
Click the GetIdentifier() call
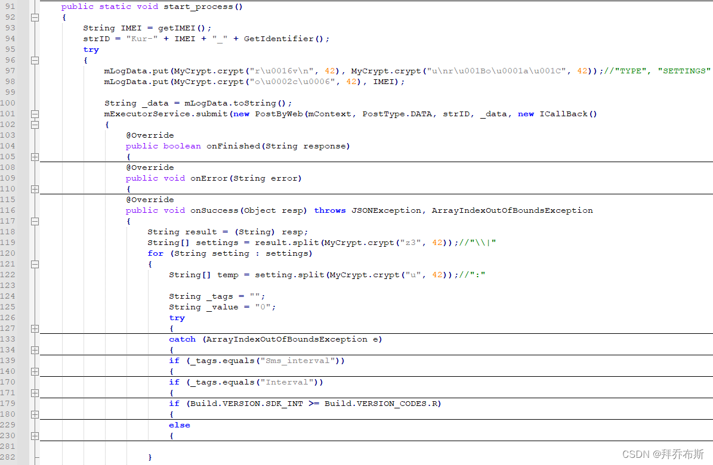click(x=284, y=39)
